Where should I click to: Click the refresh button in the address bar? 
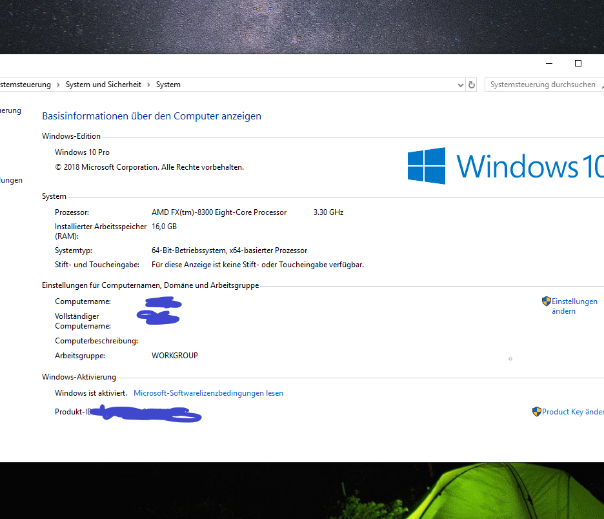coord(472,85)
